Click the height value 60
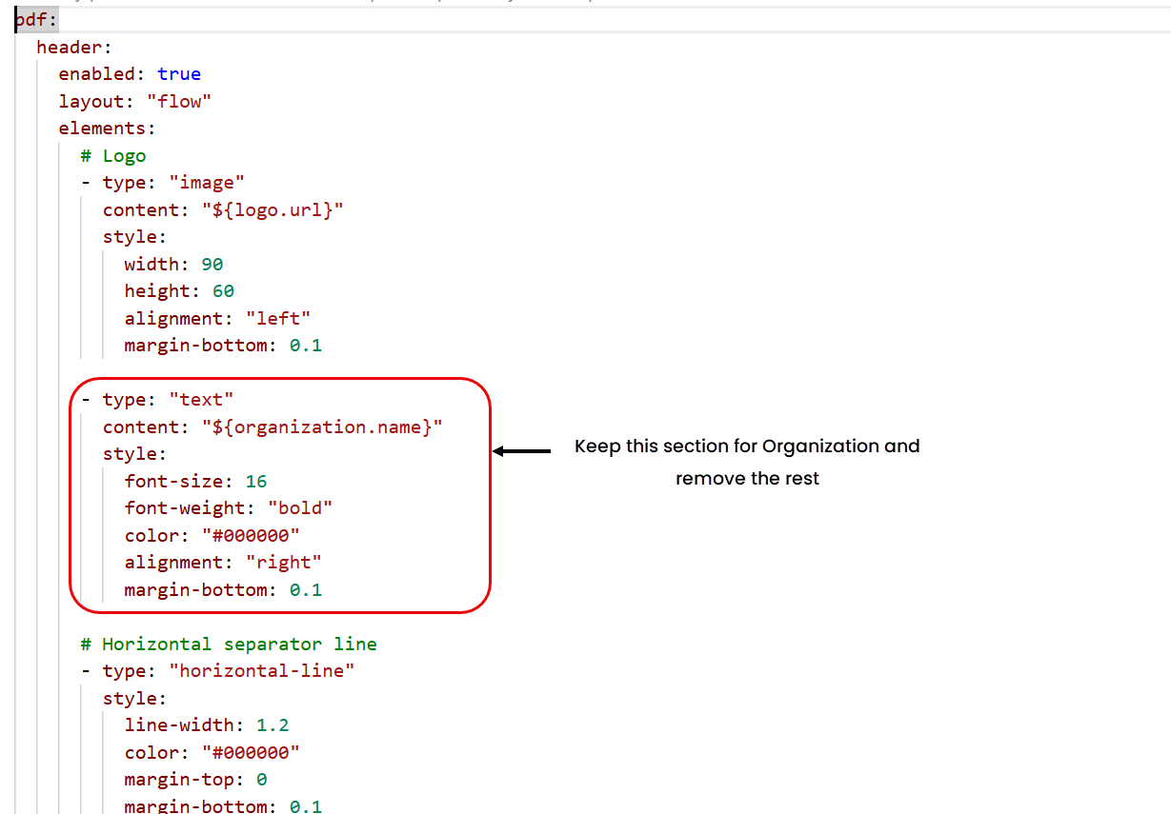The width and height of the screenshot is (1171, 814). coord(223,290)
